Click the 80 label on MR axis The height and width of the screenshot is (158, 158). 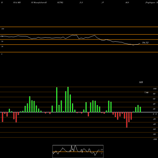pos(154,94)
